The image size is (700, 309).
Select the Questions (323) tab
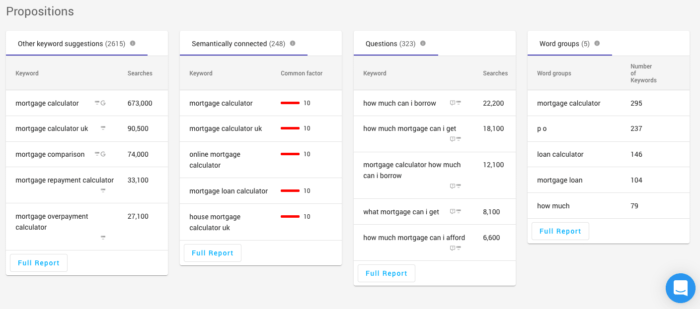[x=396, y=44]
